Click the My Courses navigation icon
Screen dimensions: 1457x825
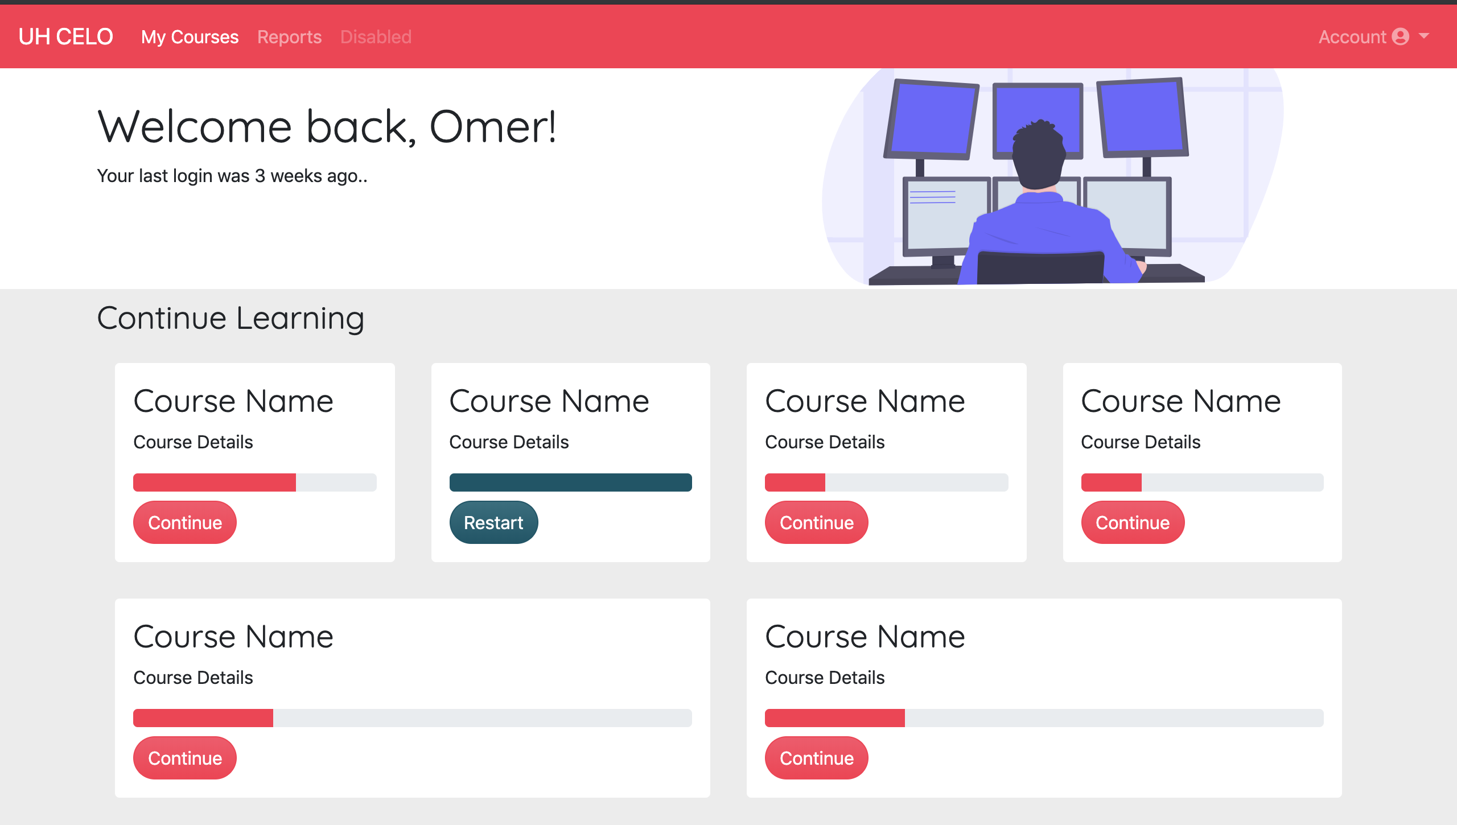point(189,37)
